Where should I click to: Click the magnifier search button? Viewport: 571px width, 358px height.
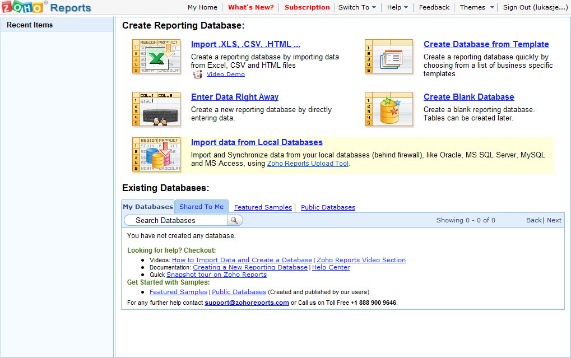pyautogui.click(x=235, y=220)
